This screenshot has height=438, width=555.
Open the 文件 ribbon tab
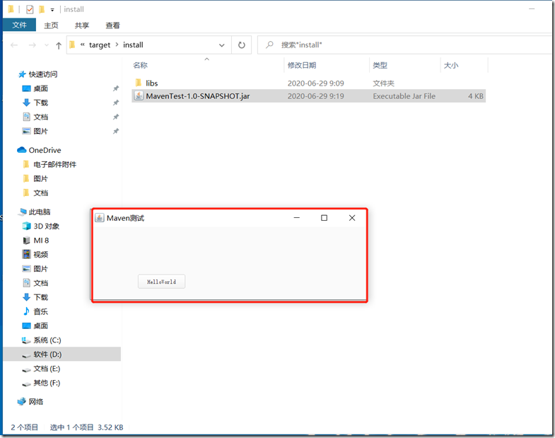pos(20,25)
